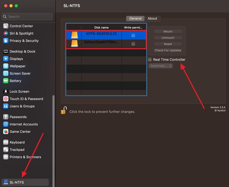Click the Mount button

[168, 31]
